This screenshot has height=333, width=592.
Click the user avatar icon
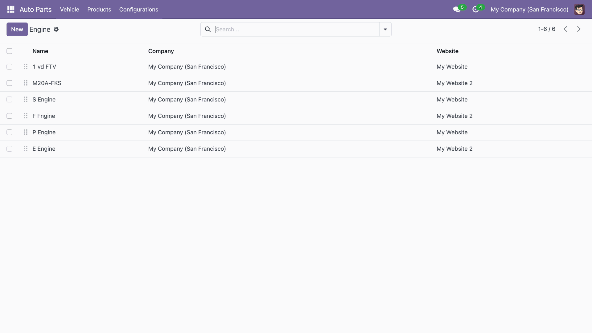pos(579,10)
